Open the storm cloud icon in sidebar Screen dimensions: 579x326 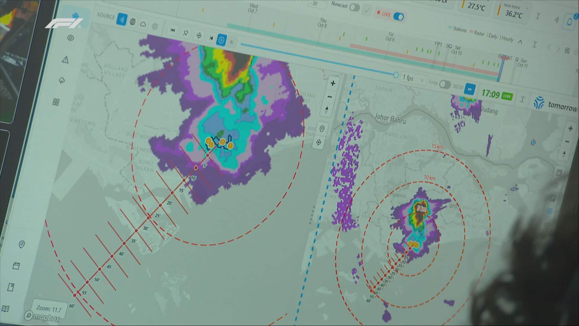[62, 81]
